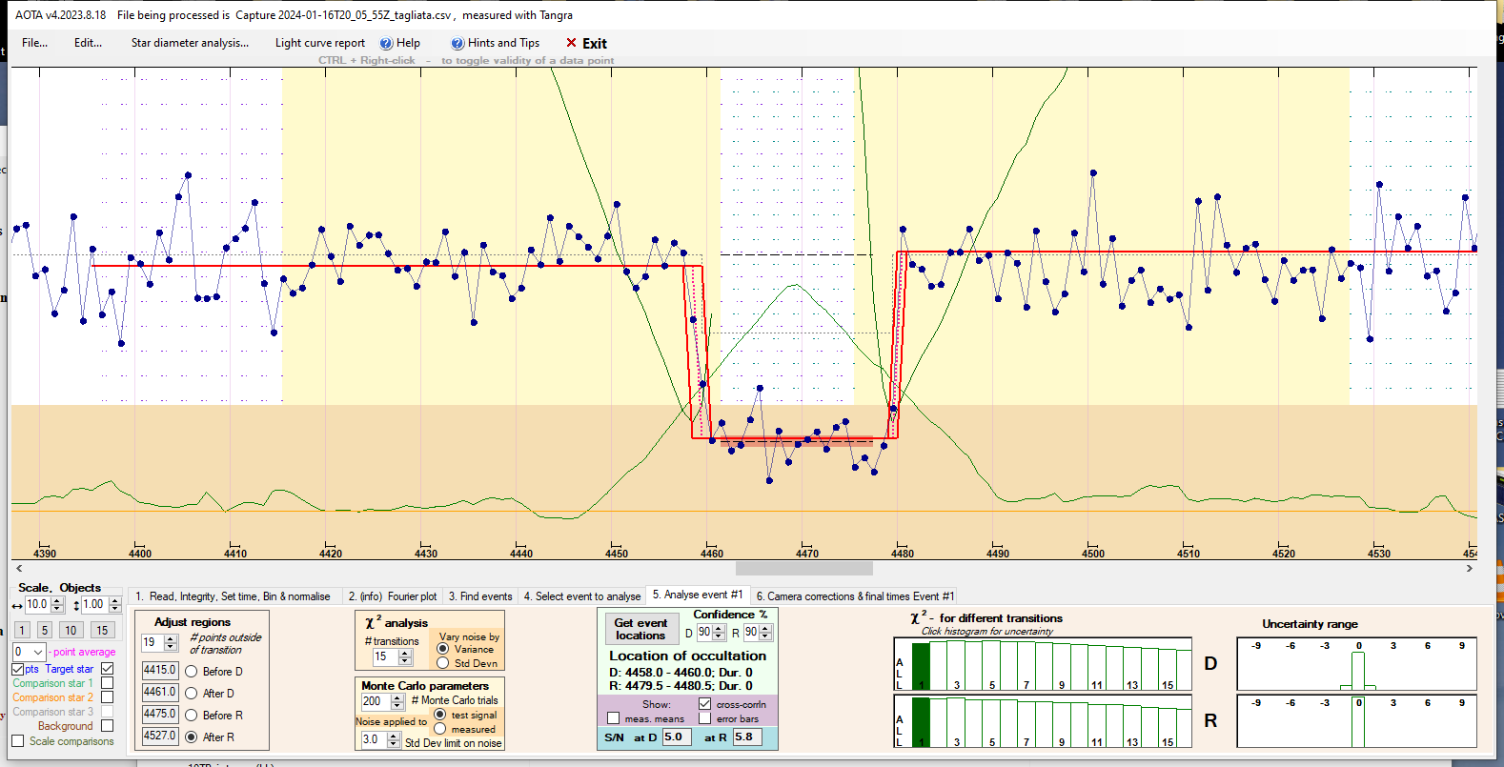Click the # transitions spinner arrows

coord(405,657)
